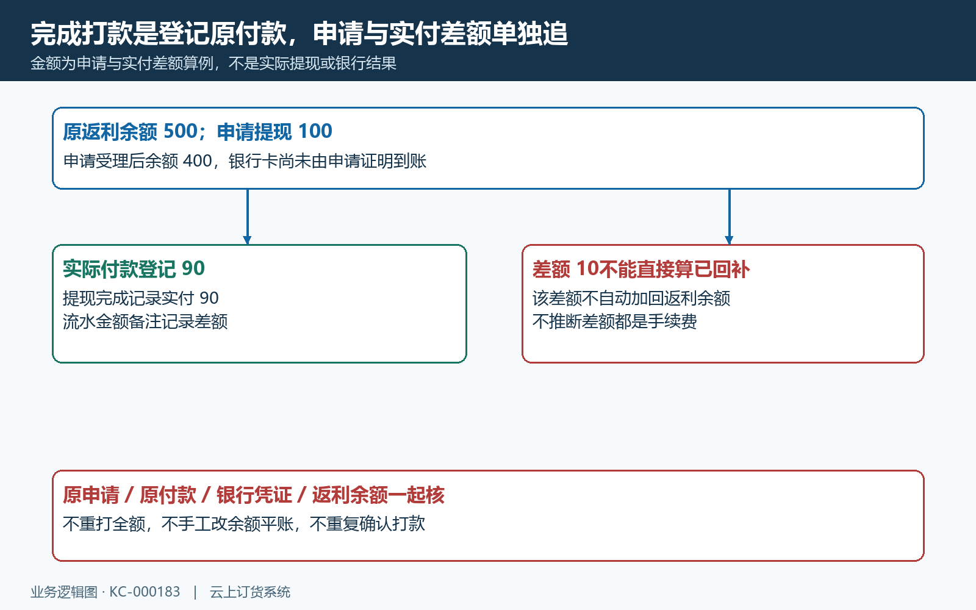
Task: Click the text '提现完成记录实付 90'
Action: coord(141,298)
